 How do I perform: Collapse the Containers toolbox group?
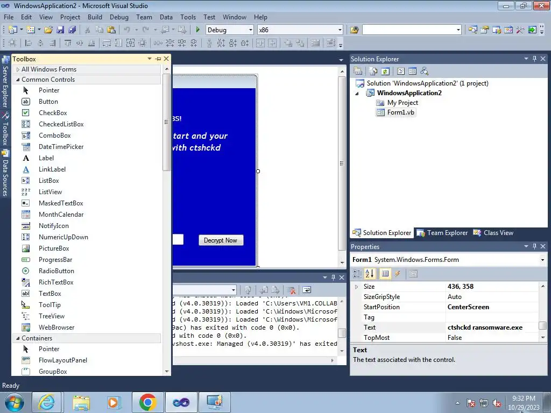tap(18, 338)
